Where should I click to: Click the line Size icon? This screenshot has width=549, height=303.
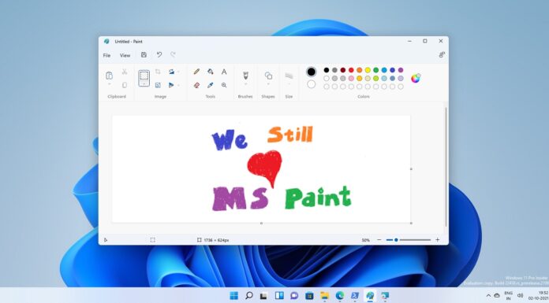(289, 76)
